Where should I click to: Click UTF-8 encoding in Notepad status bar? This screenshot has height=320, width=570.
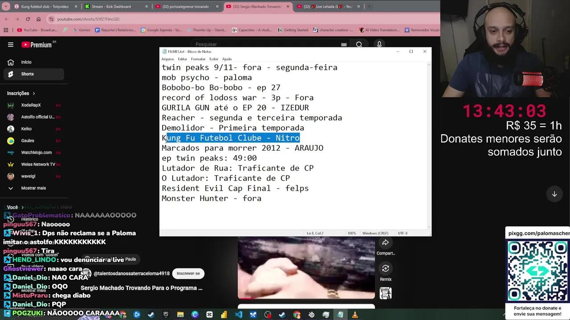pos(403,233)
